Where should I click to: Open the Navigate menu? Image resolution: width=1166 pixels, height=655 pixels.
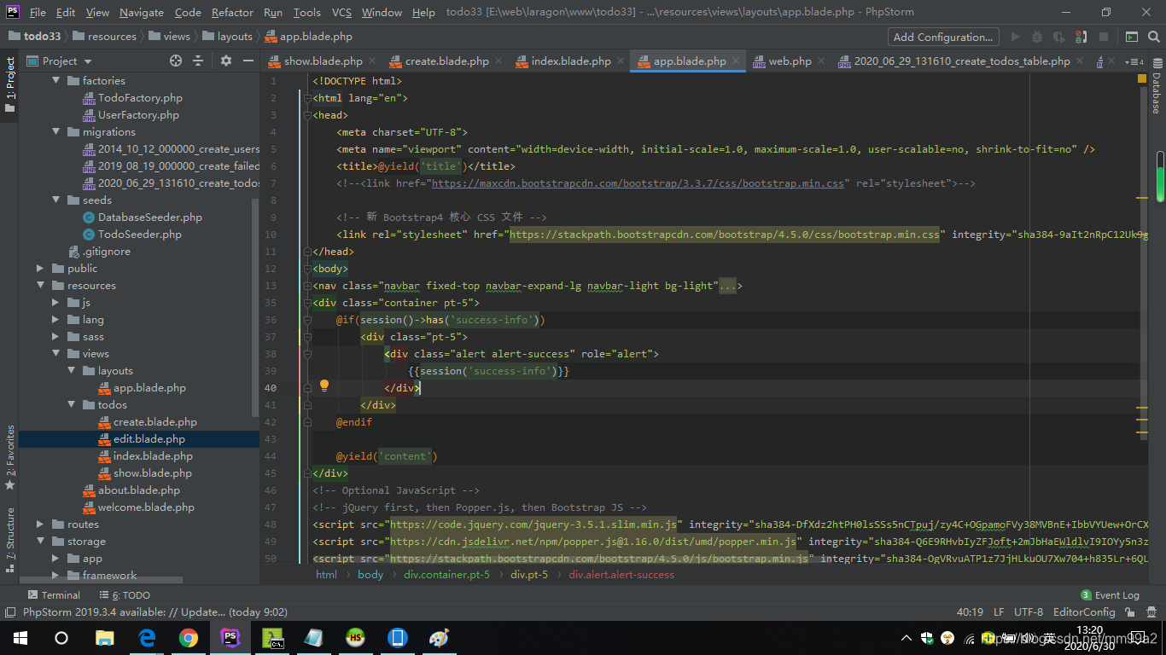pyautogui.click(x=142, y=12)
